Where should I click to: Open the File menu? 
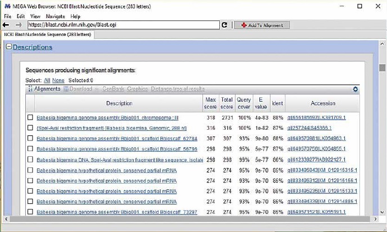point(7,16)
